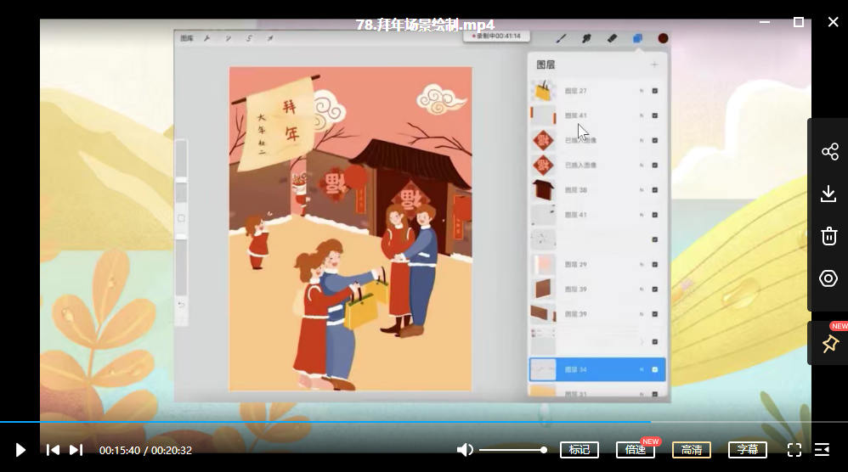Click the 字幕 subtitles button
The image size is (848, 472).
click(748, 450)
